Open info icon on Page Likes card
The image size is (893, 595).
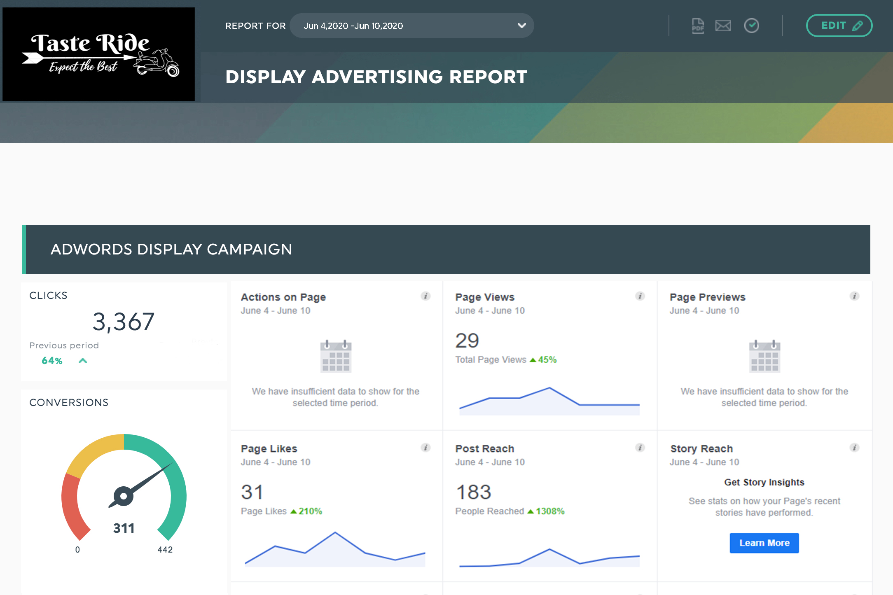pos(425,448)
